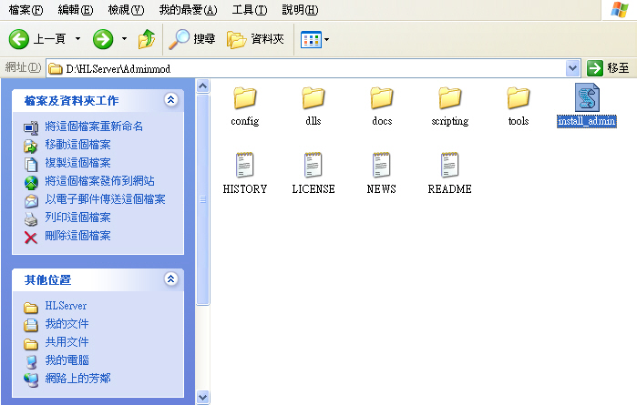Click the address bar path field
Viewport: 637px width, 405px height.
click(310, 68)
